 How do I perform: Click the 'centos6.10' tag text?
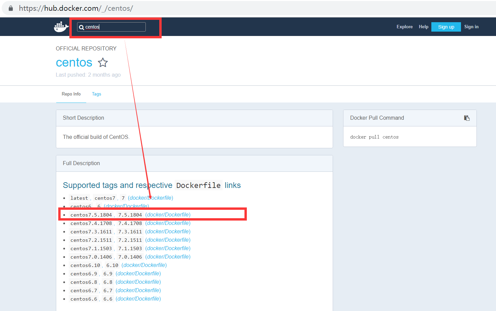point(85,266)
